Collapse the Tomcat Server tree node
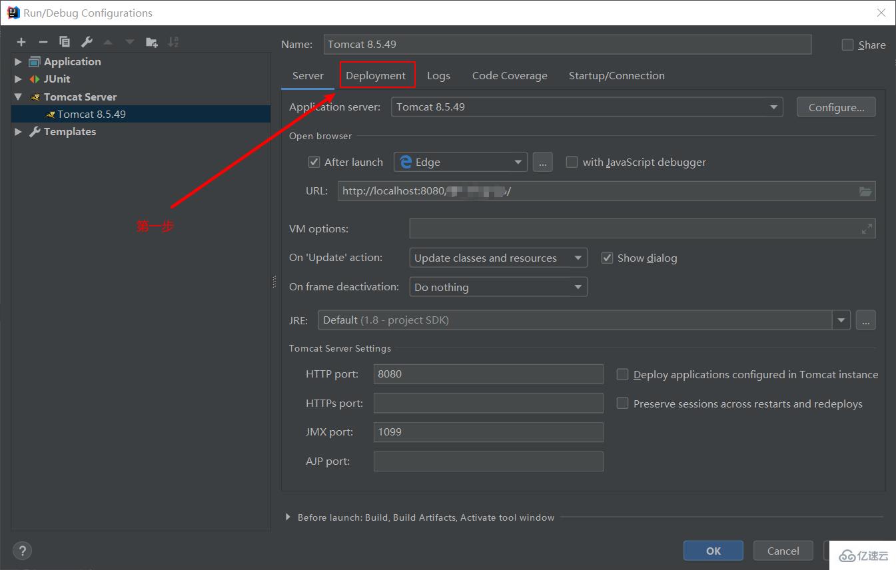The height and width of the screenshot is (570, 896). [18, 97]
